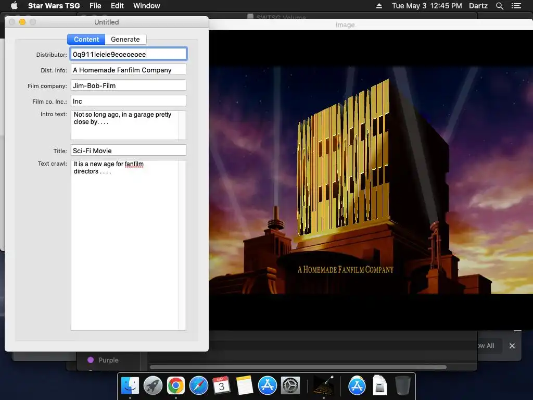Click the misspelled word "fanfilm" in crawl
This screenshot has width=533, height=400.
(x=134, y=164)
